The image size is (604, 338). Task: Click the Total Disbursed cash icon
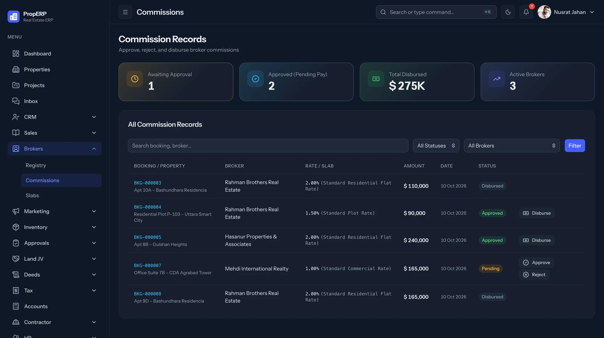coord(376,79)
